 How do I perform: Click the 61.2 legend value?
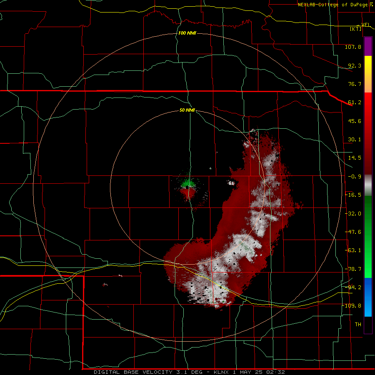[x=355, y=102]
